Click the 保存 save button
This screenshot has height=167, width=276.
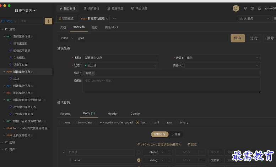238,38
